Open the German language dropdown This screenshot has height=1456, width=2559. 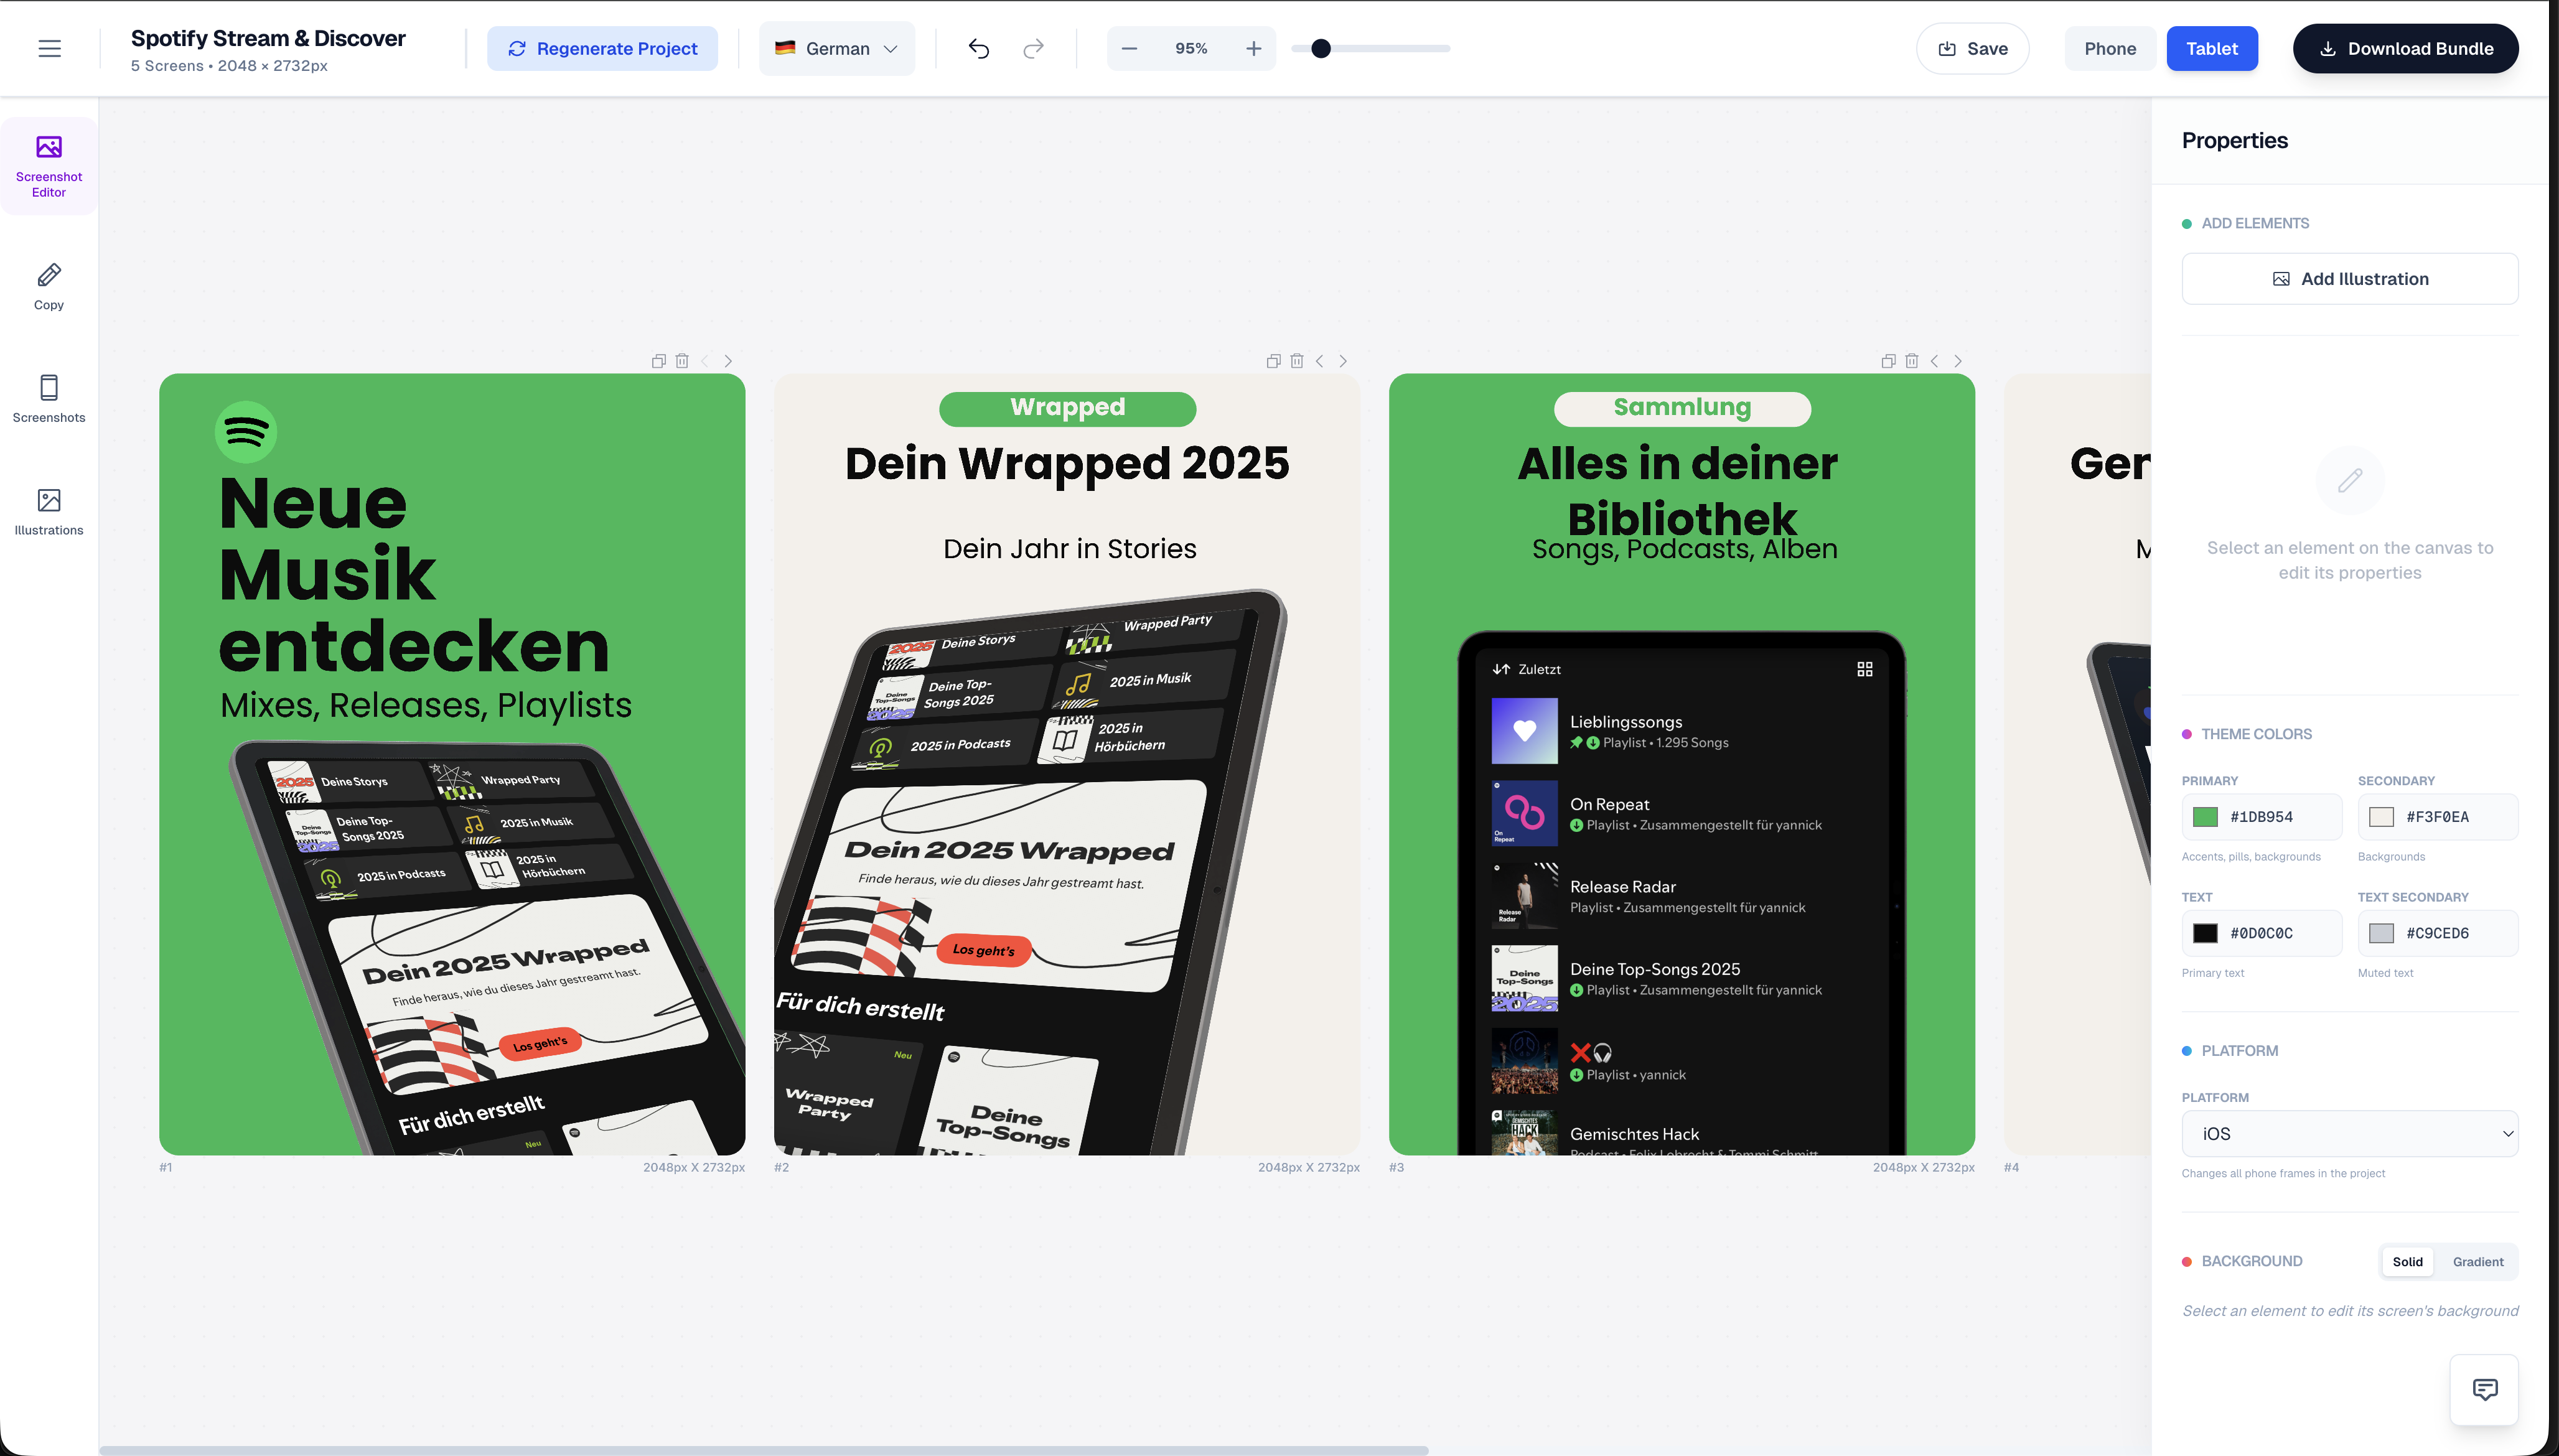pyautogui.click(x=837, y=48)
